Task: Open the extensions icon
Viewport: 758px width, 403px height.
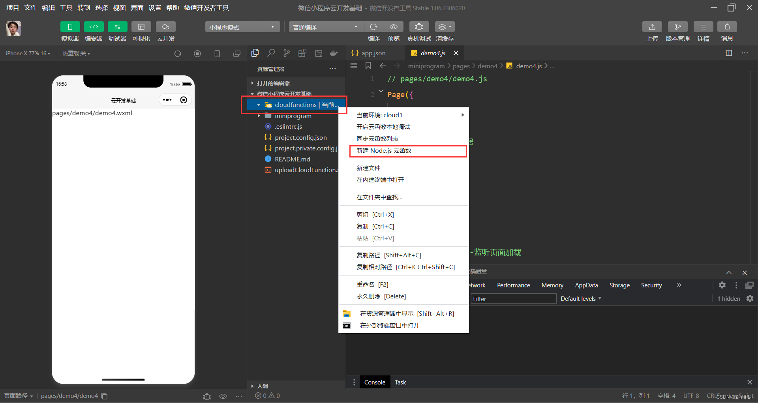Action: [302, 53]
